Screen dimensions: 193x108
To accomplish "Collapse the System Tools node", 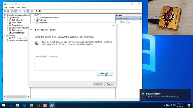I will point(5,18).
